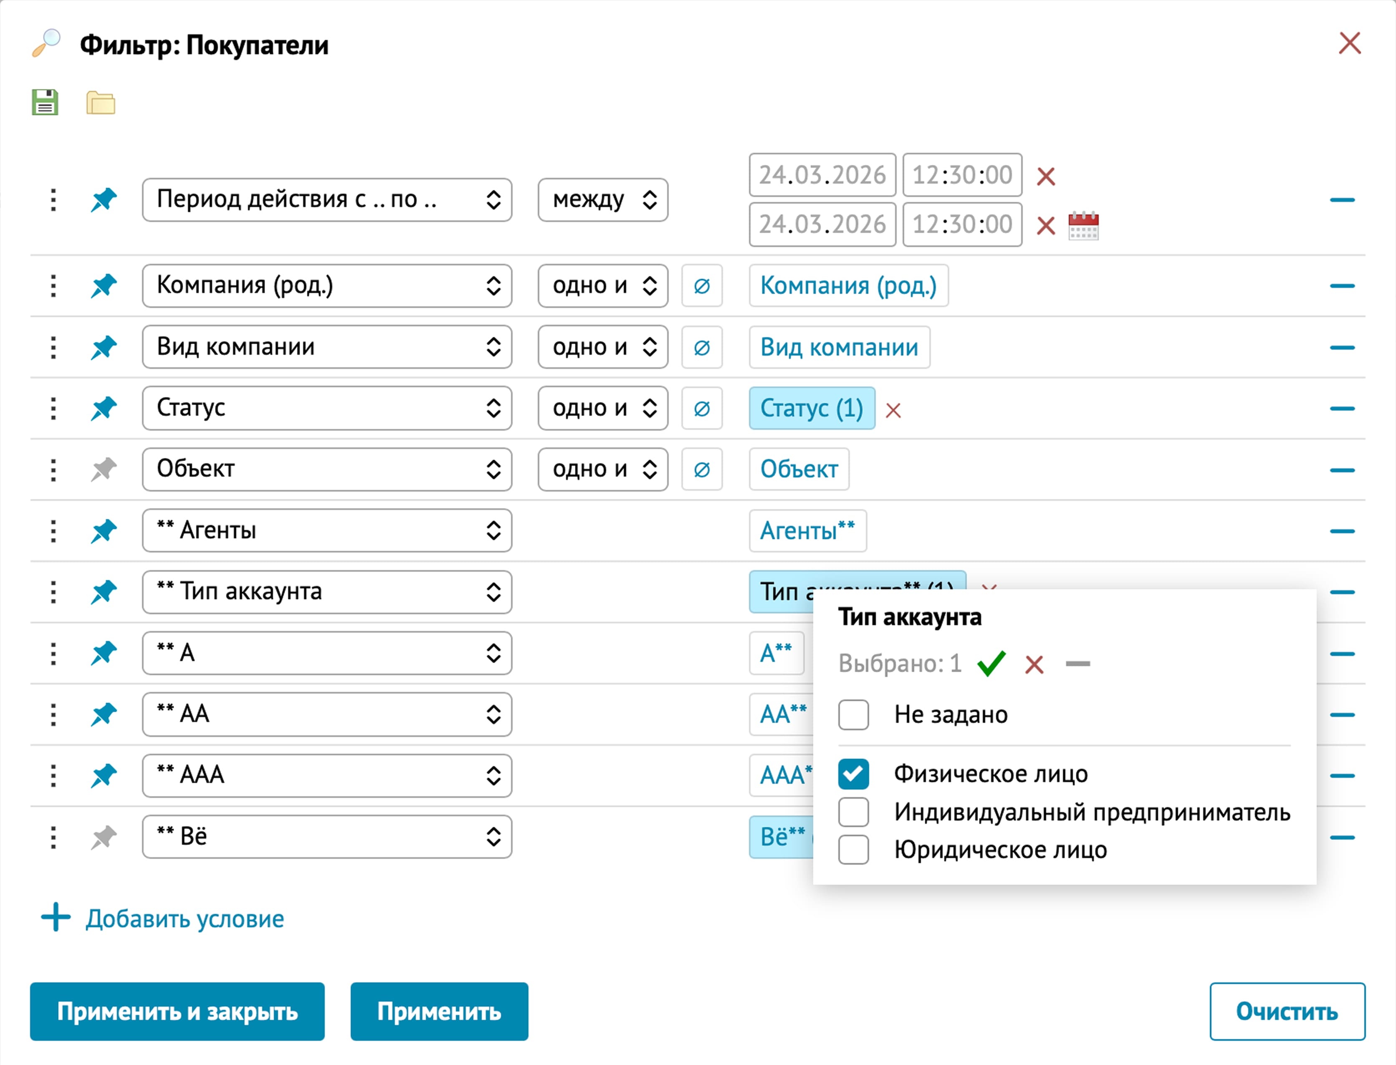Uncheck Физическое лицо checkbox

[853, 774]
